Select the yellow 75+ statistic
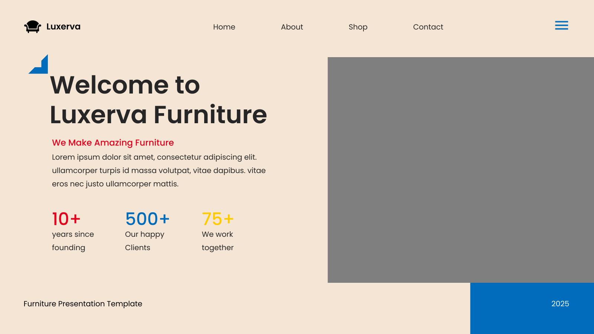Viewport: 594px width, 334px height. (x=218, y=219)
